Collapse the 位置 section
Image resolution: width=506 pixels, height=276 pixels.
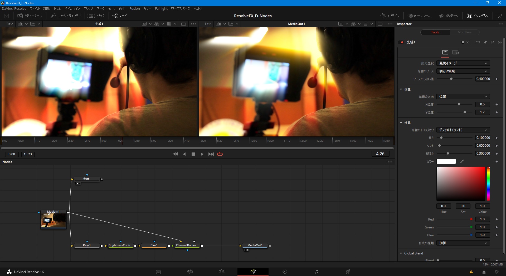click(401, 89)
